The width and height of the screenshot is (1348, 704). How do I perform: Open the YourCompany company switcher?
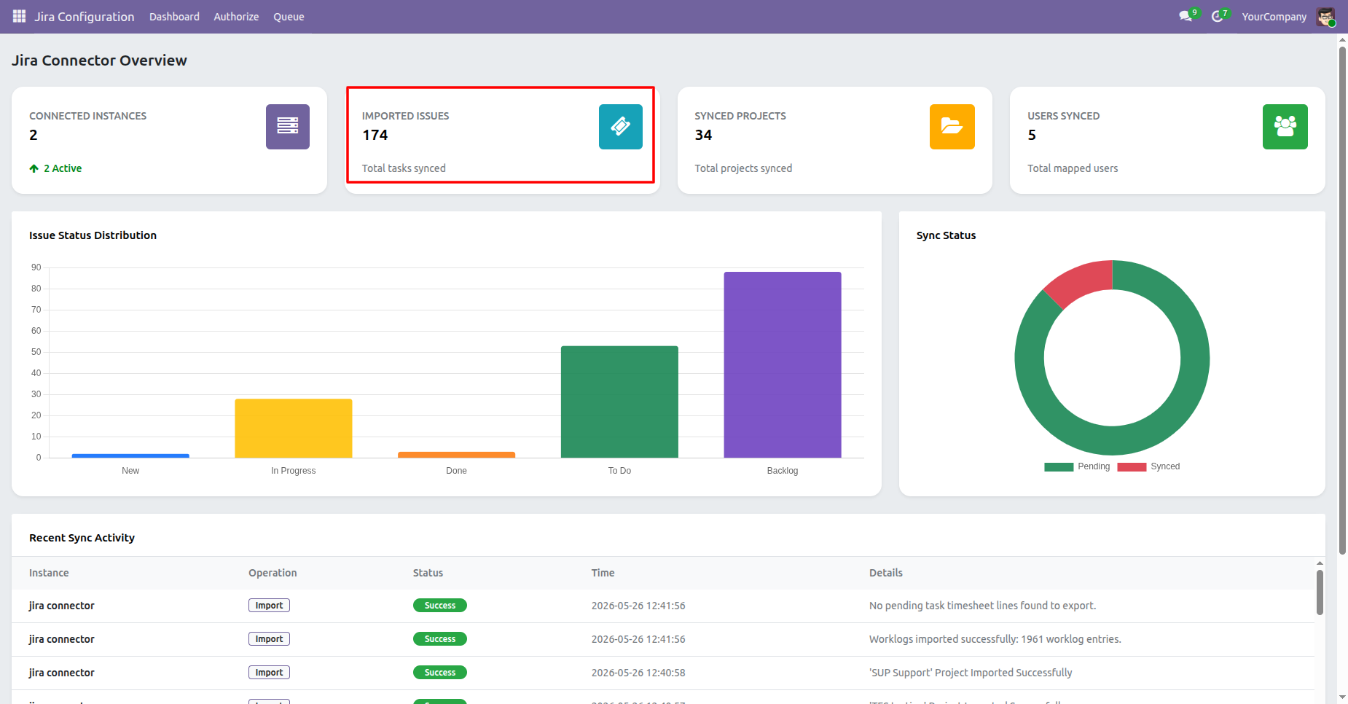(x=1274, y=17)
